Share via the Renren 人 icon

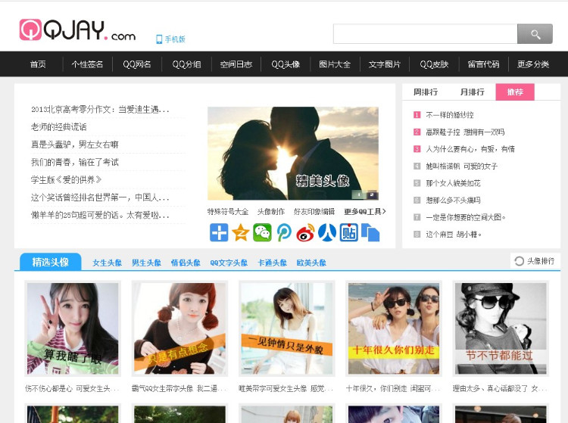click(x=327, y=232)
